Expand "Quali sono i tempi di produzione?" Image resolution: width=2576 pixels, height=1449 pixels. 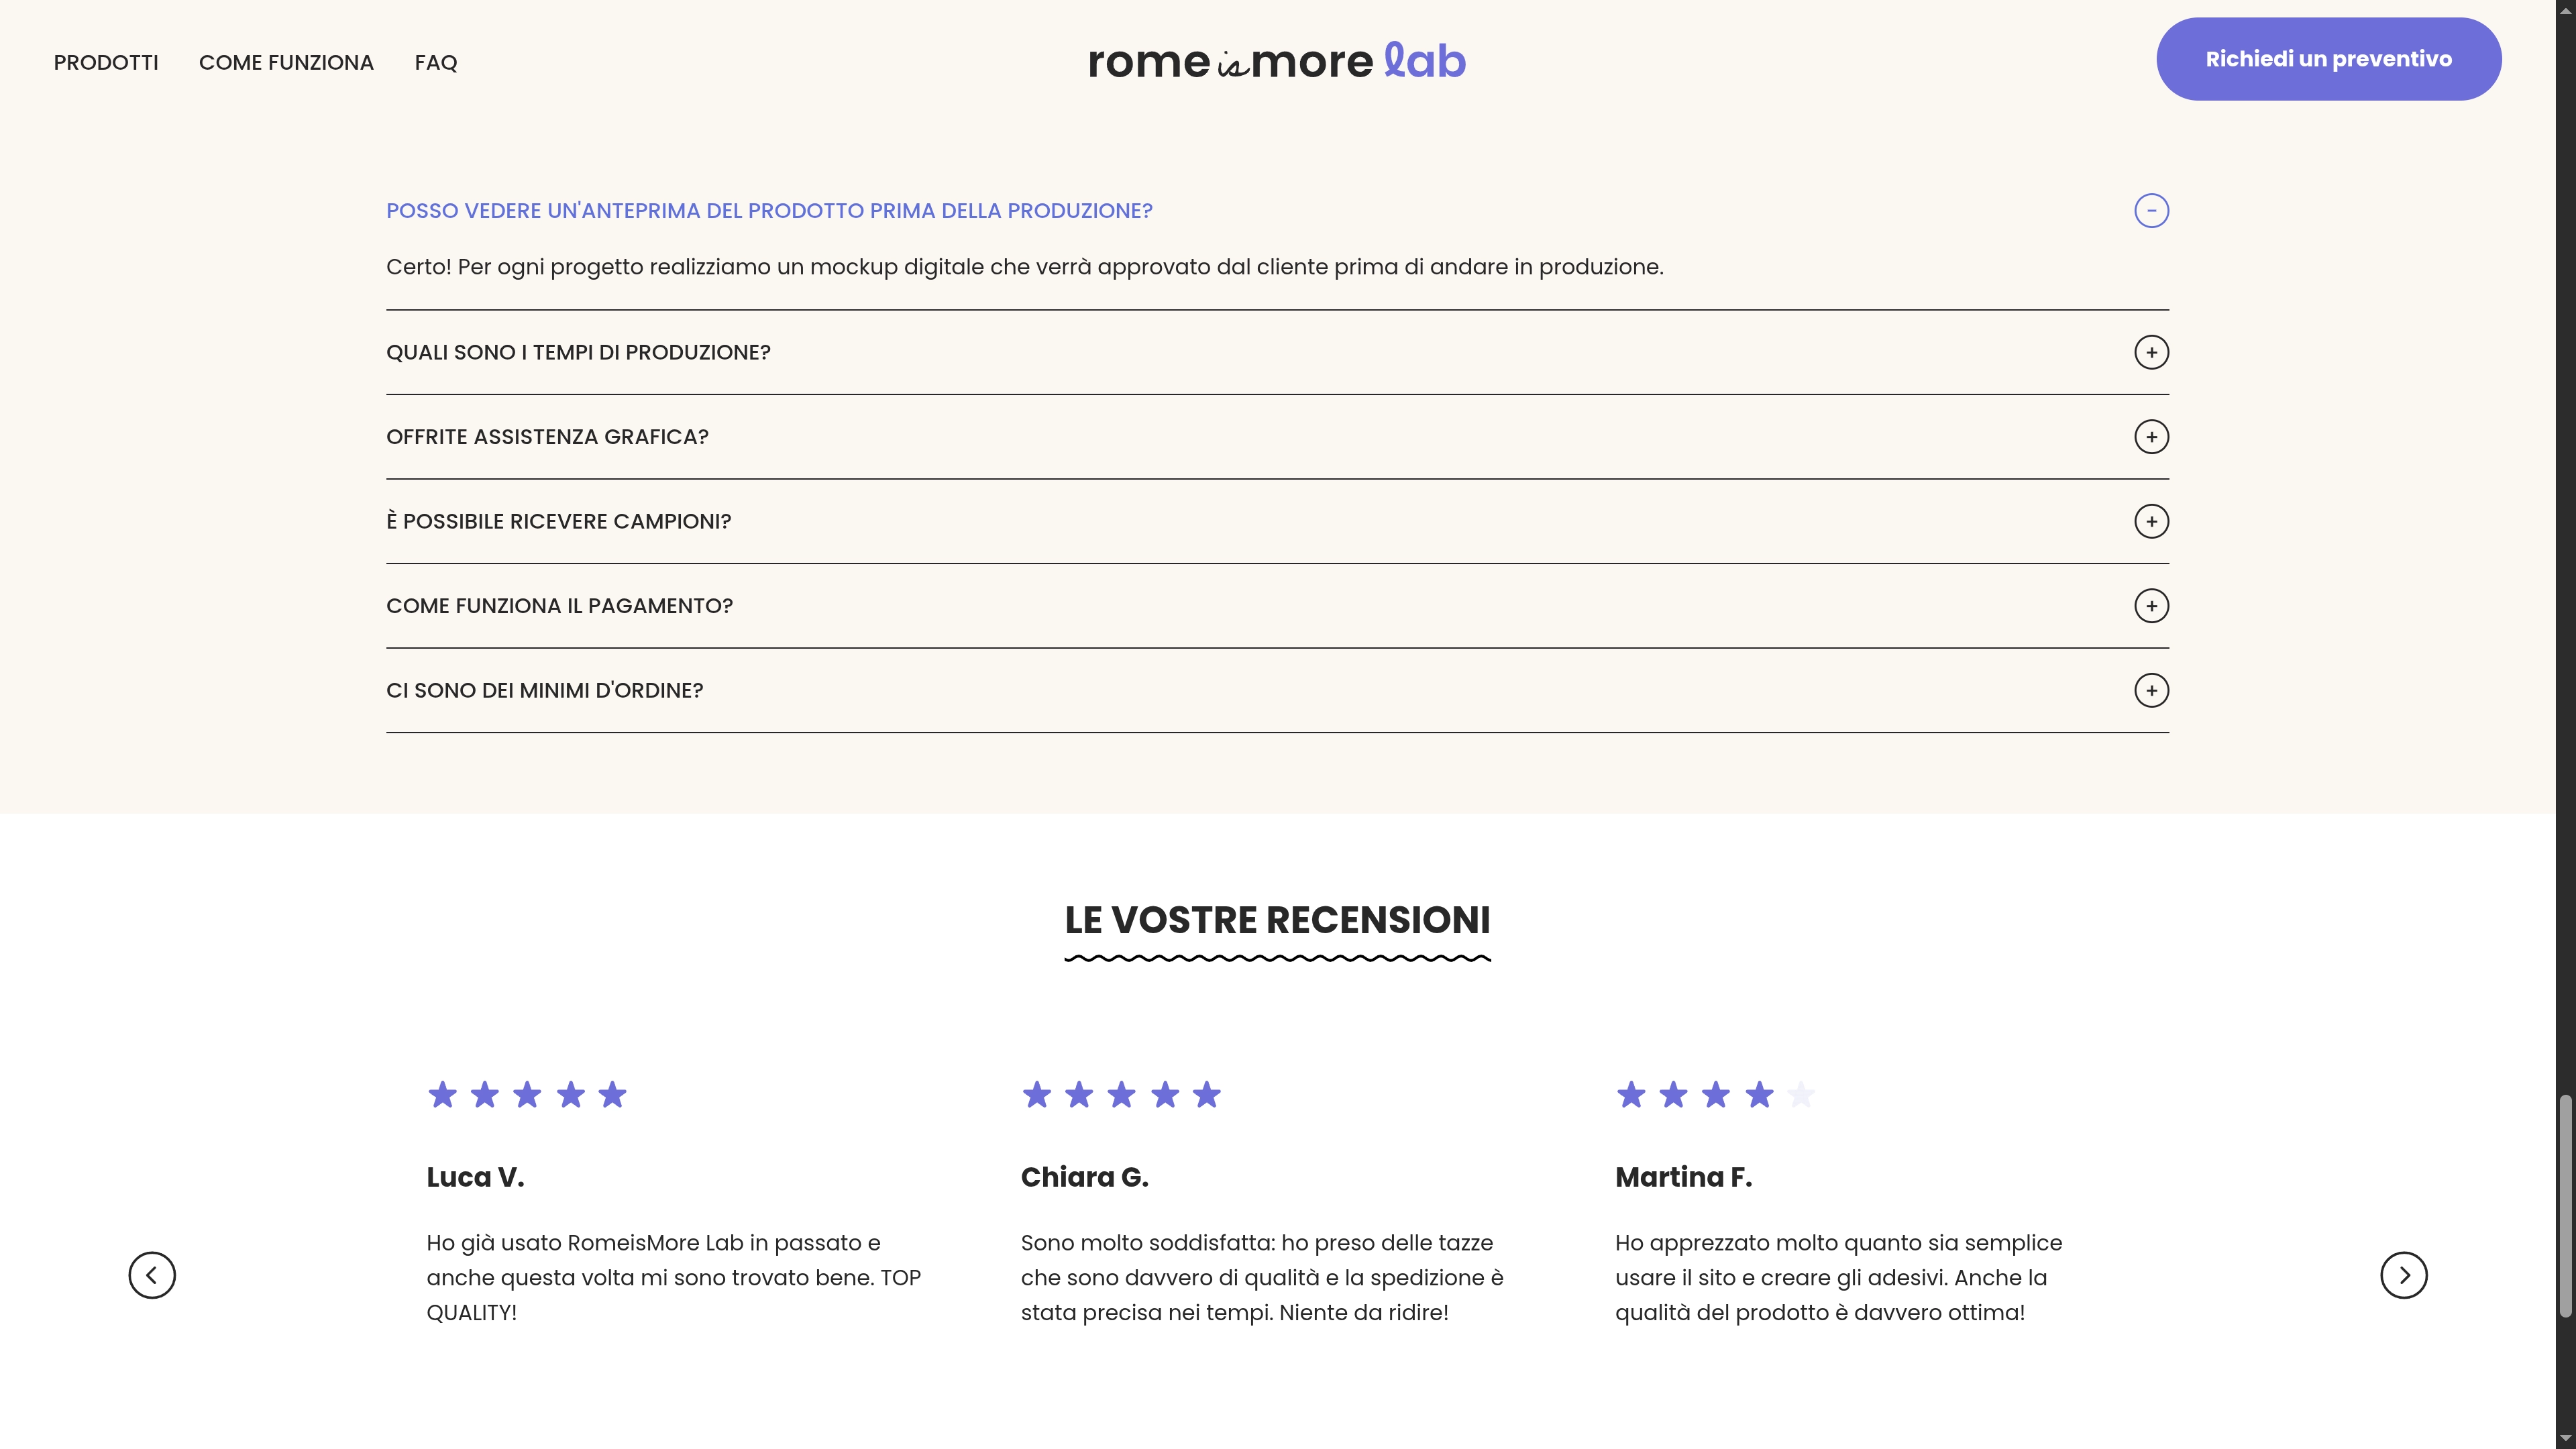coord(578,352)
